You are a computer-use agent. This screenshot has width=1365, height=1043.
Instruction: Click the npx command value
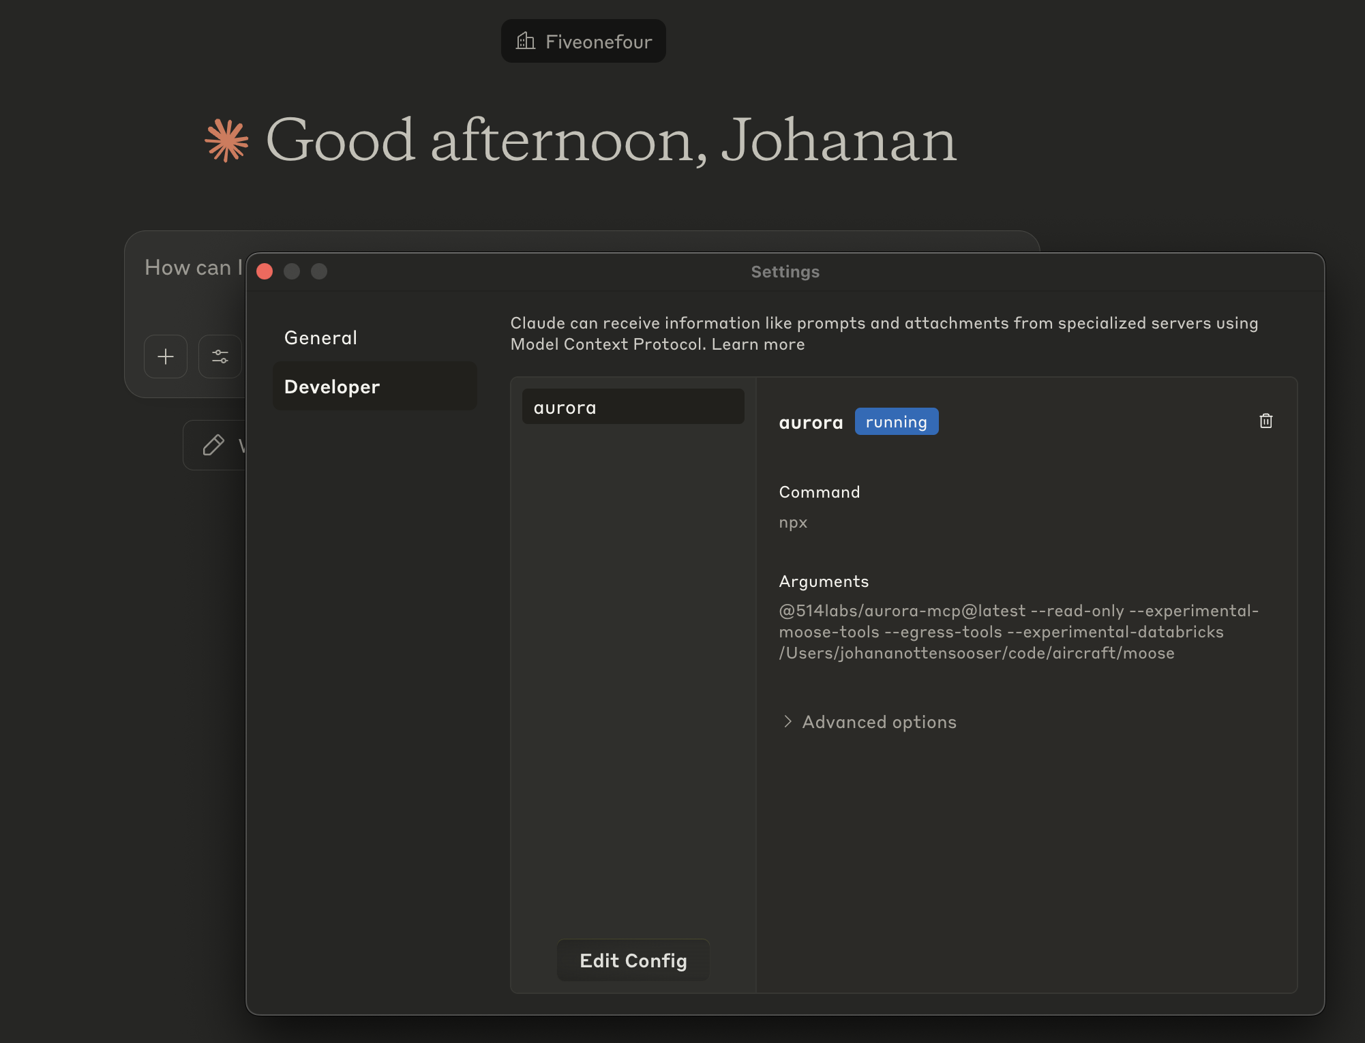(793, 523)
